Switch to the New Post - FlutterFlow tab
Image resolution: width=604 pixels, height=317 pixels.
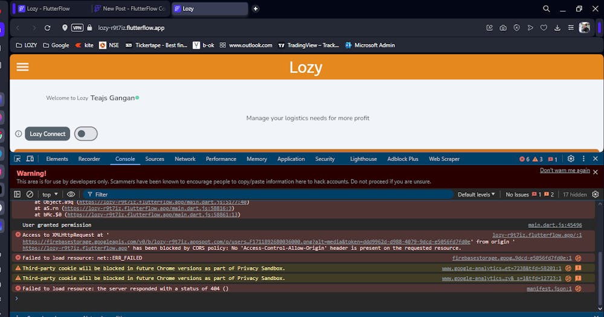pos(131,8)
